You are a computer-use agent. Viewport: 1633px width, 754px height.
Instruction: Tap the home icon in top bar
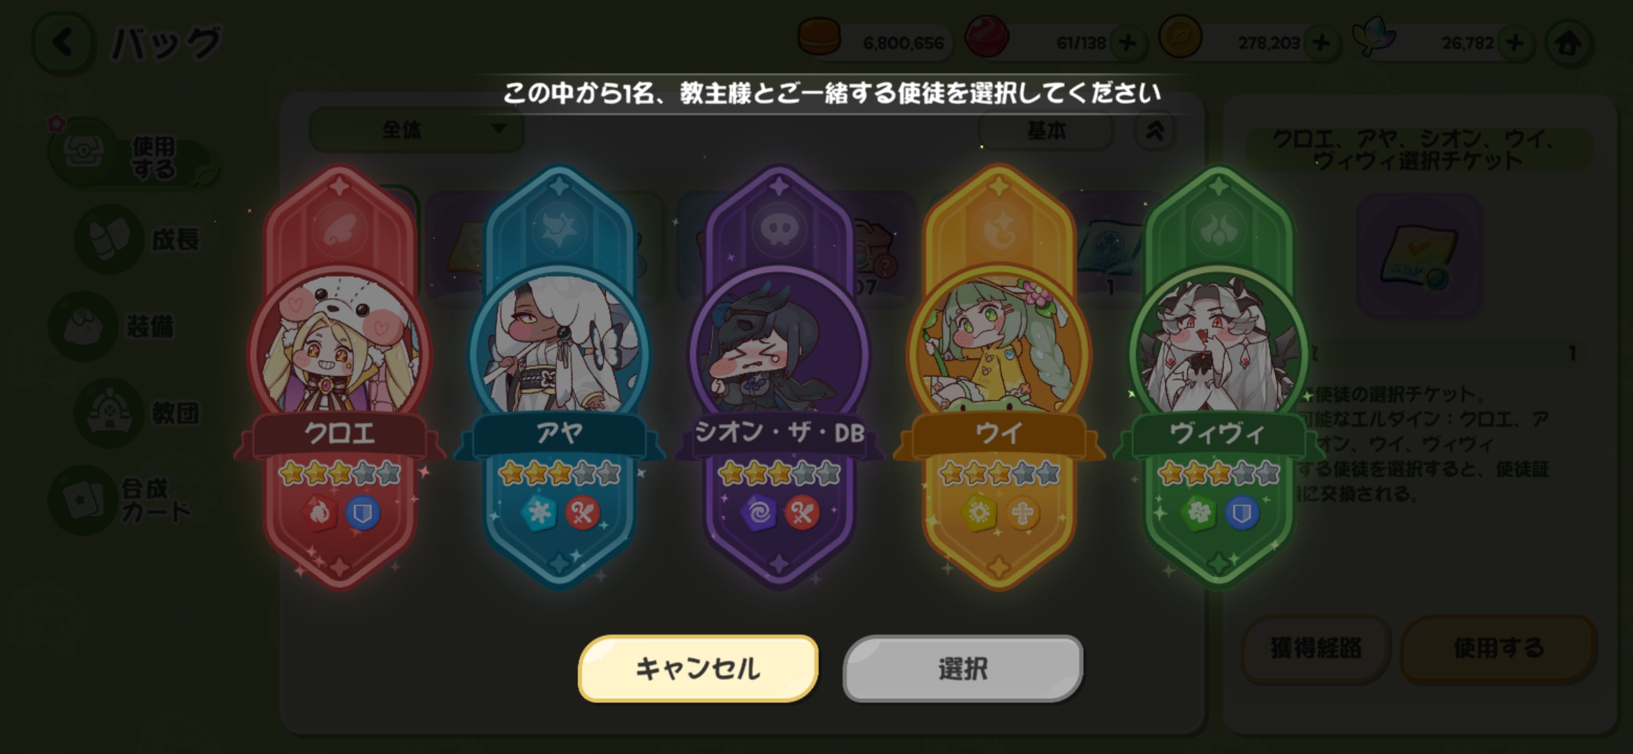(1569, 43)
